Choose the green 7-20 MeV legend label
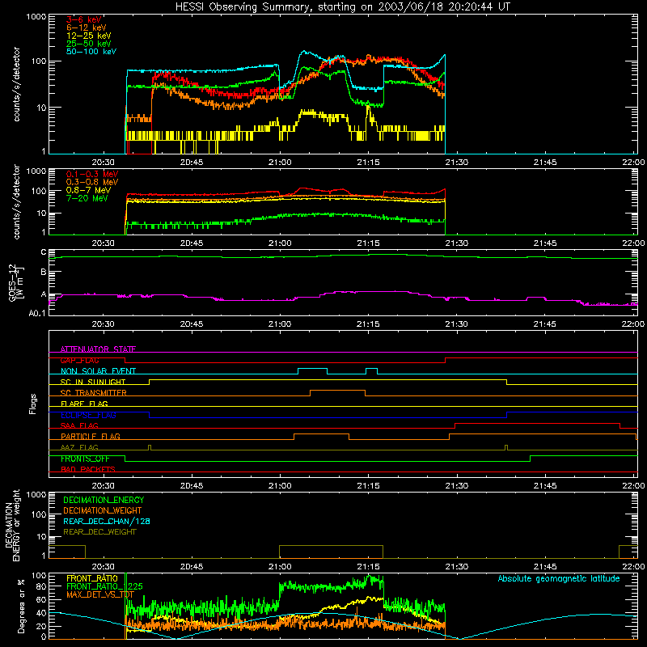The height and width of the screenshot is (647, 647). pos(87,198)
